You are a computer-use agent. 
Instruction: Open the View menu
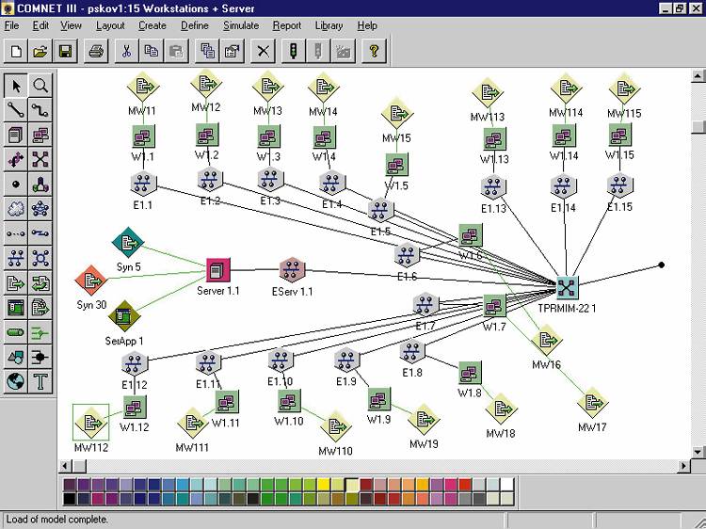pos(72,25)
